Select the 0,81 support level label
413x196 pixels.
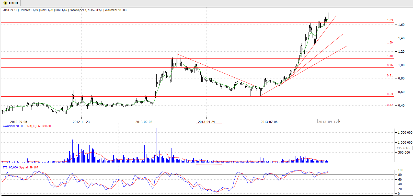390,76
